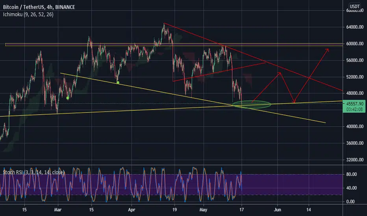Image resolution: width=367 pixels, height=216 pixels.
Task: Click the 80.00 Stoch RSI scale label
Action: coord(351,174)
